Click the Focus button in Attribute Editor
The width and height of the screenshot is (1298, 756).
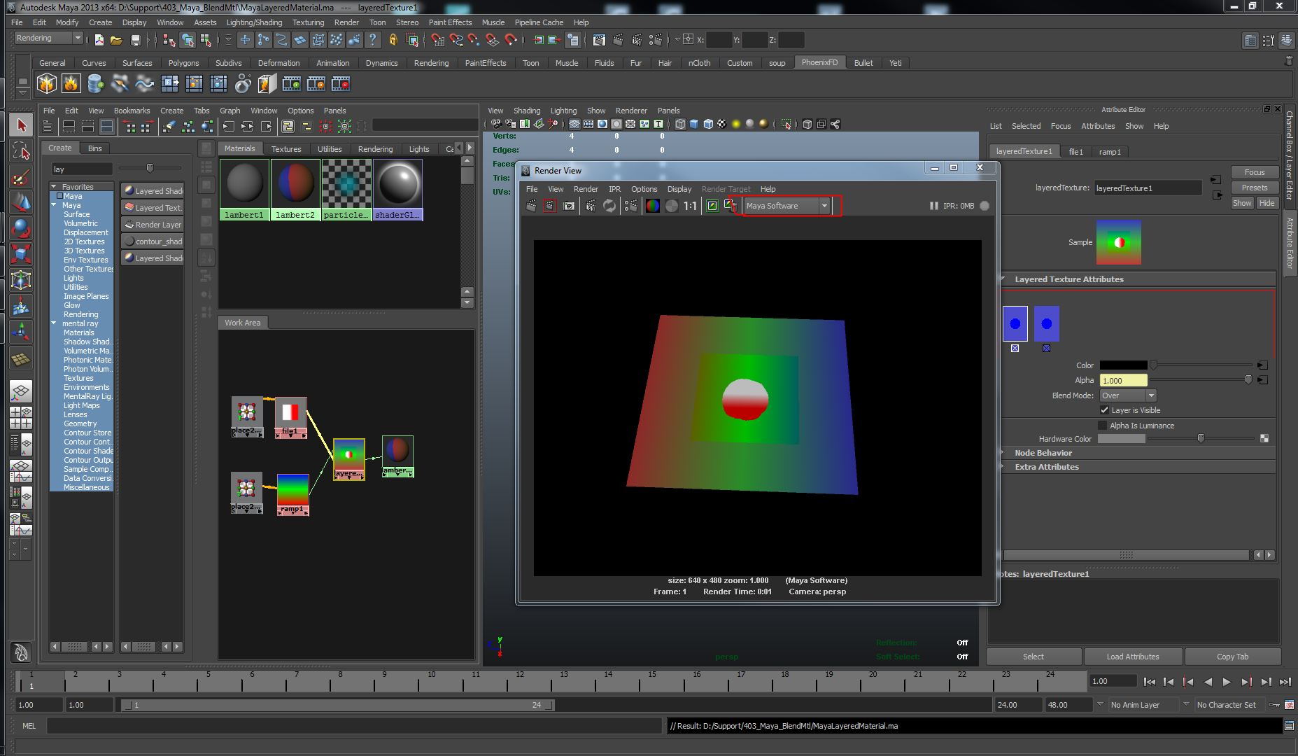(1254, 172)
